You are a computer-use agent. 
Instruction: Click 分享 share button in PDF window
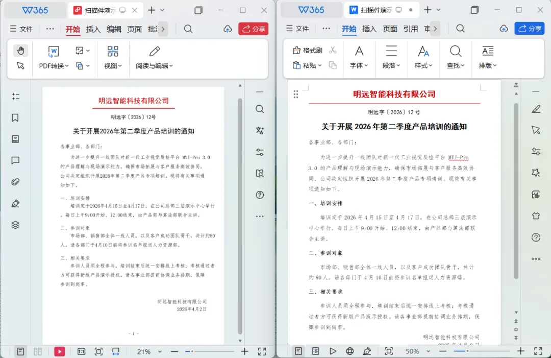(254, 29)
